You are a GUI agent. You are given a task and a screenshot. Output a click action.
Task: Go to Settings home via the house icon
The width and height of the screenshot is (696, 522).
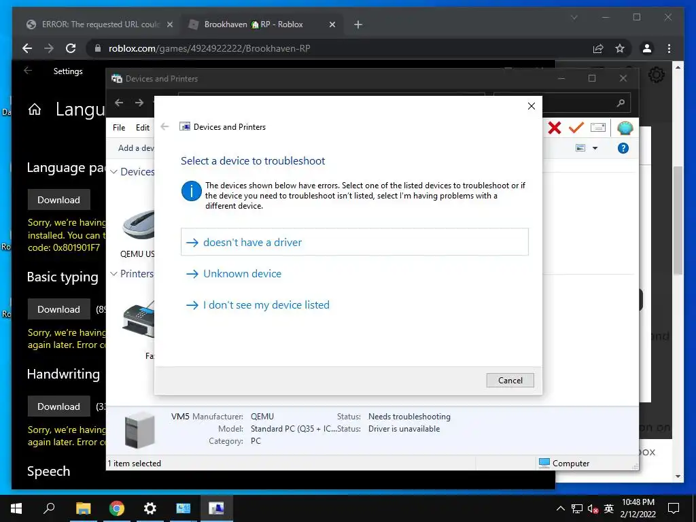[x=35, y=109]
